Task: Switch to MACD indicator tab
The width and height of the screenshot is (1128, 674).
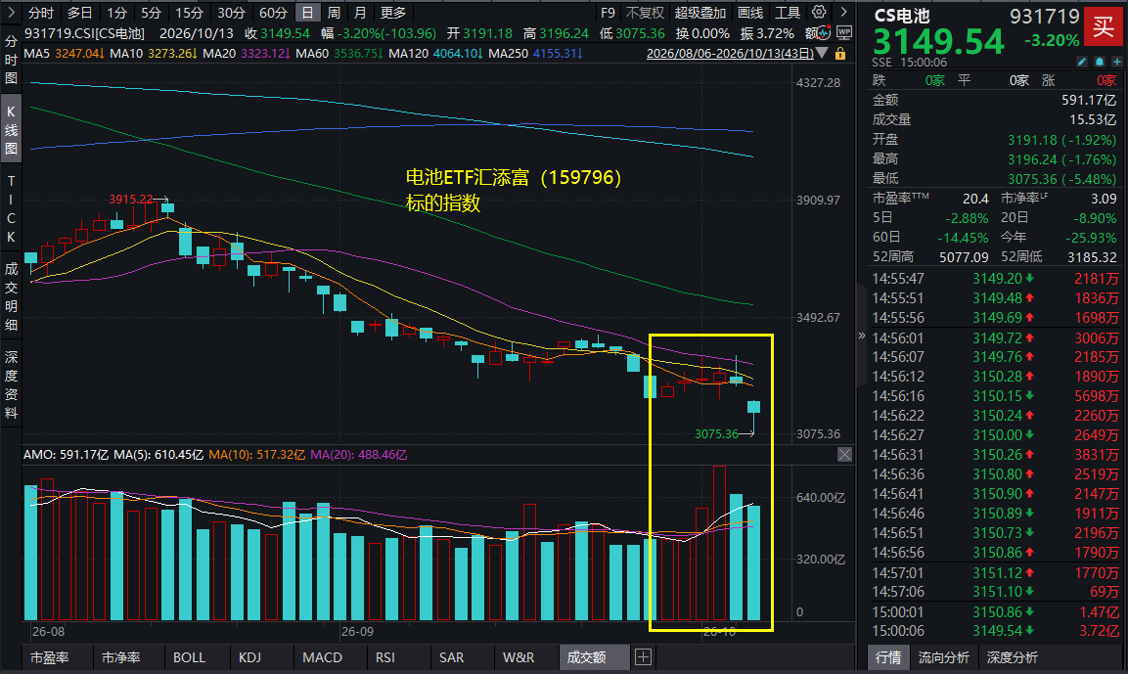Action: click(x=322, y=657)
